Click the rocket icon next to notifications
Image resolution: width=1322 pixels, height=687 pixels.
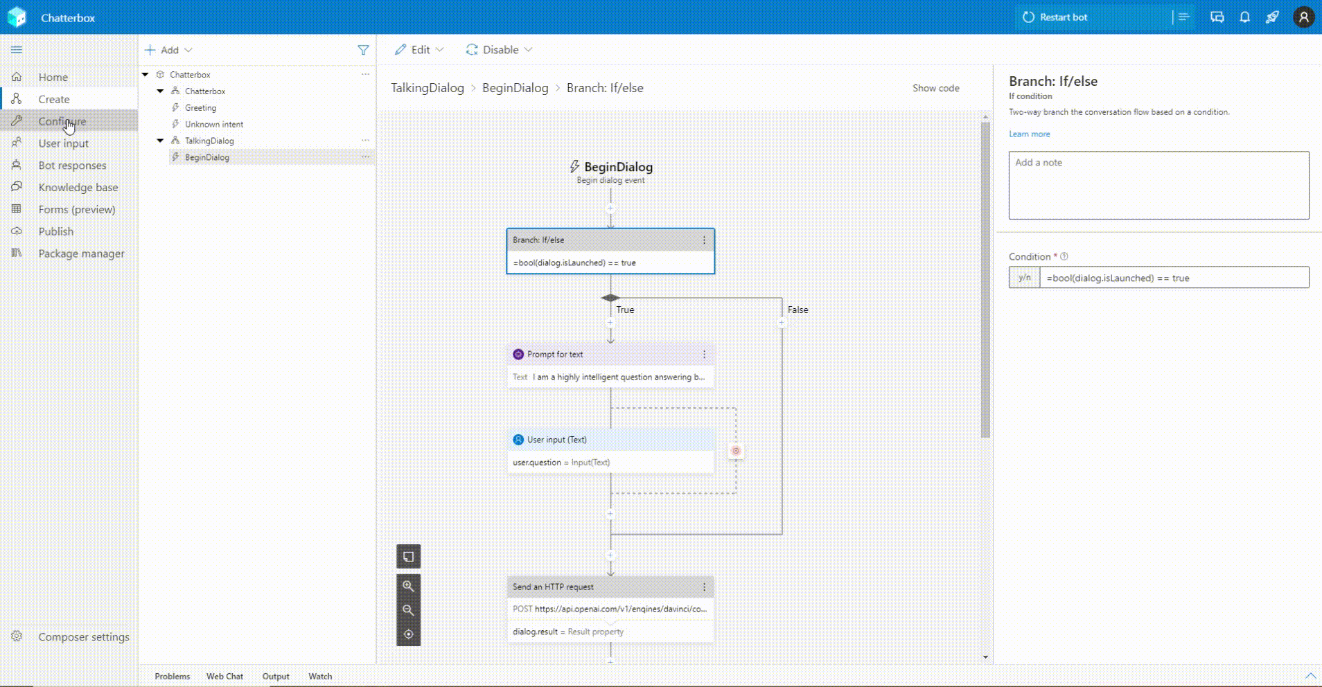[1271, 17]
